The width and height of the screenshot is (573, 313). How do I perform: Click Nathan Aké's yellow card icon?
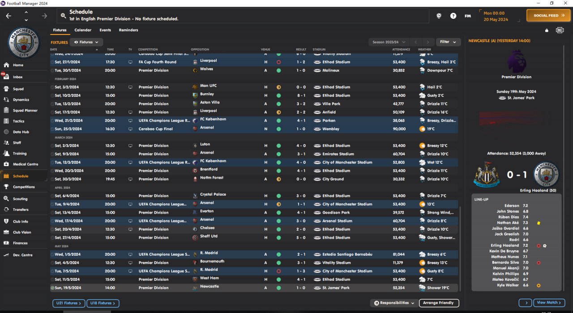[539, 223]
